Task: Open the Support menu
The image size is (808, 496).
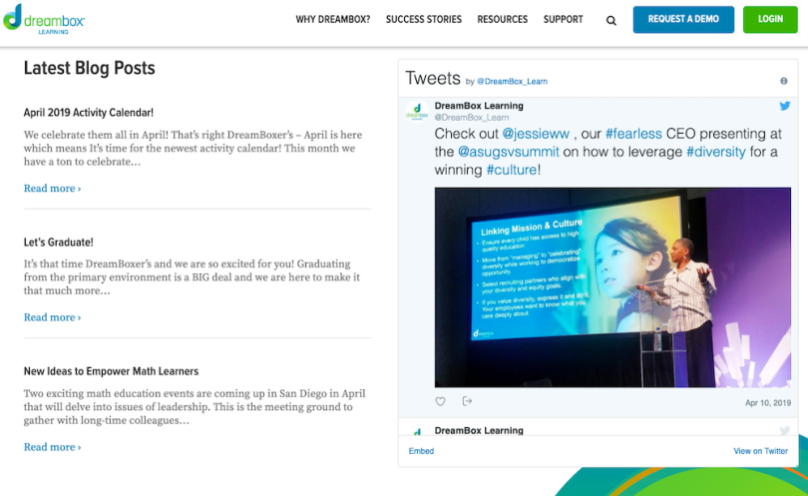Action: pos(563,19)
